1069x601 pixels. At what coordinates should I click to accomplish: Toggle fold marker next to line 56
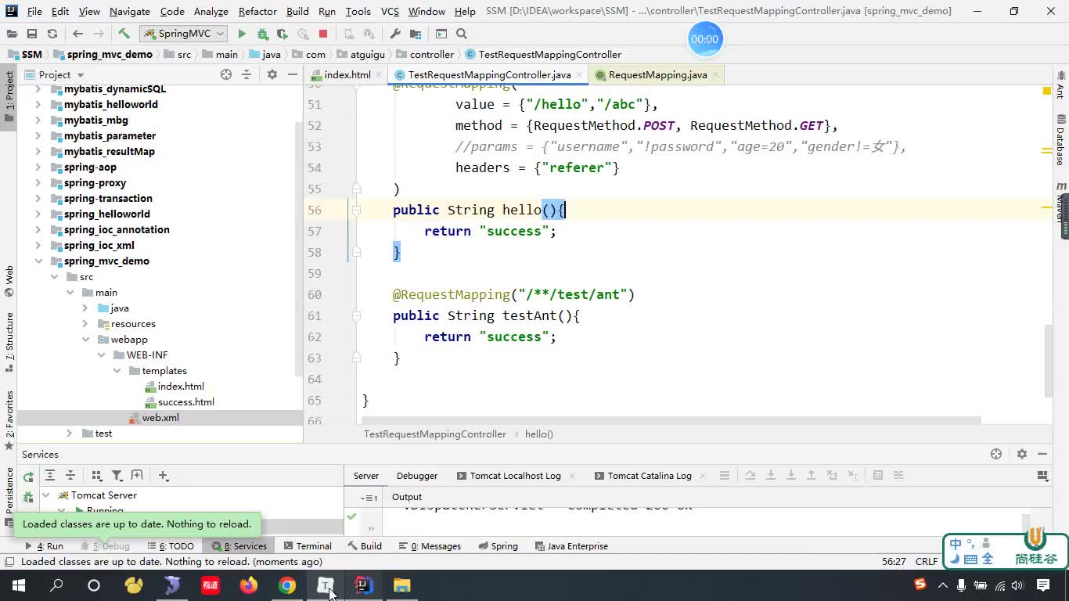[356, 210]
